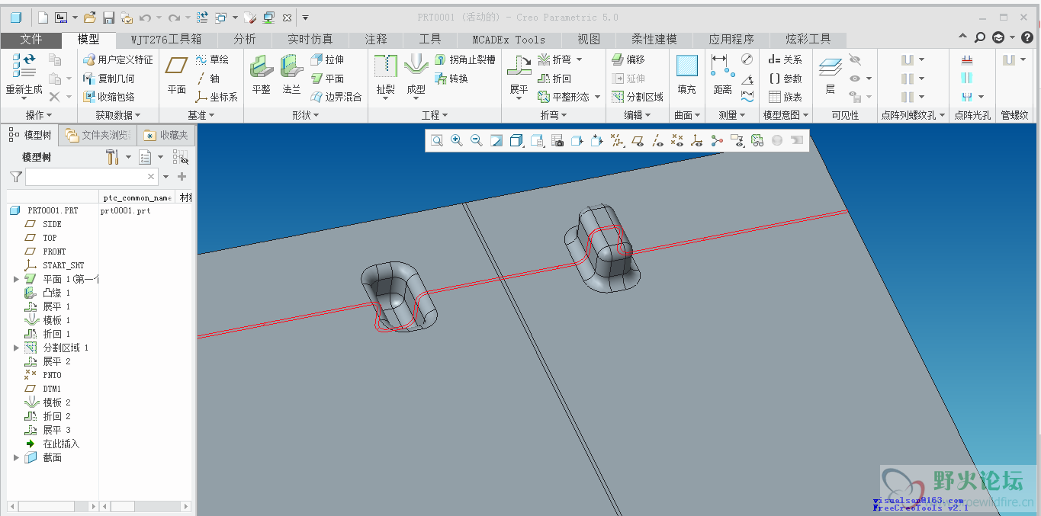Viewport: 1041px width, 516px height.
Task: Create a datum axis with 轴
Action: [208, 79]
